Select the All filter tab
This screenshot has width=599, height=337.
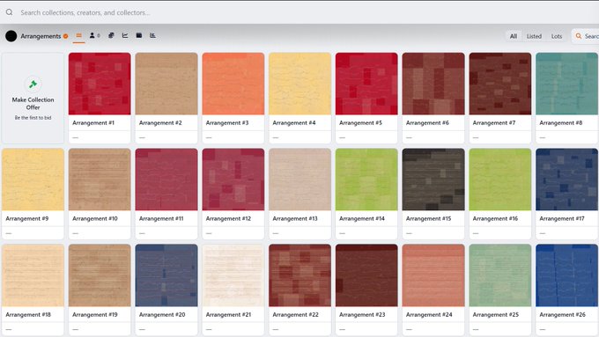(514, 36)
